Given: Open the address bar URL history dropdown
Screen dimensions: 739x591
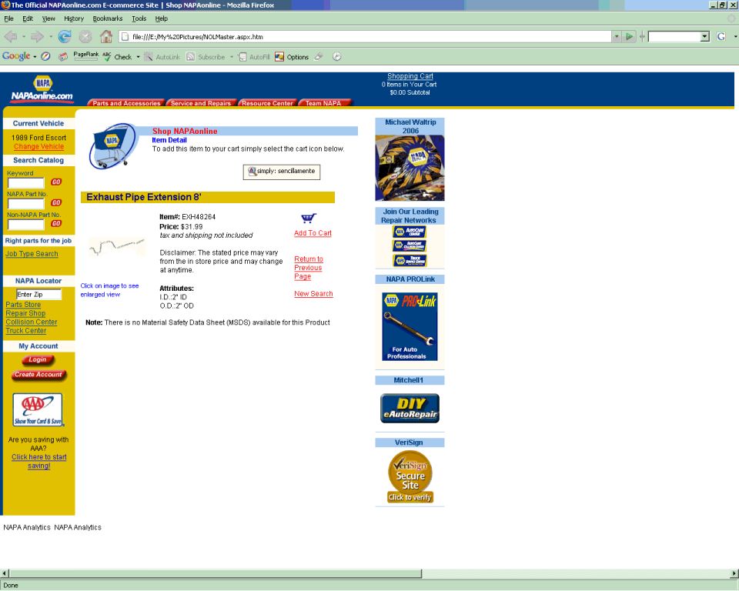Looking at the screenshot, I should [x=616, y=36].
